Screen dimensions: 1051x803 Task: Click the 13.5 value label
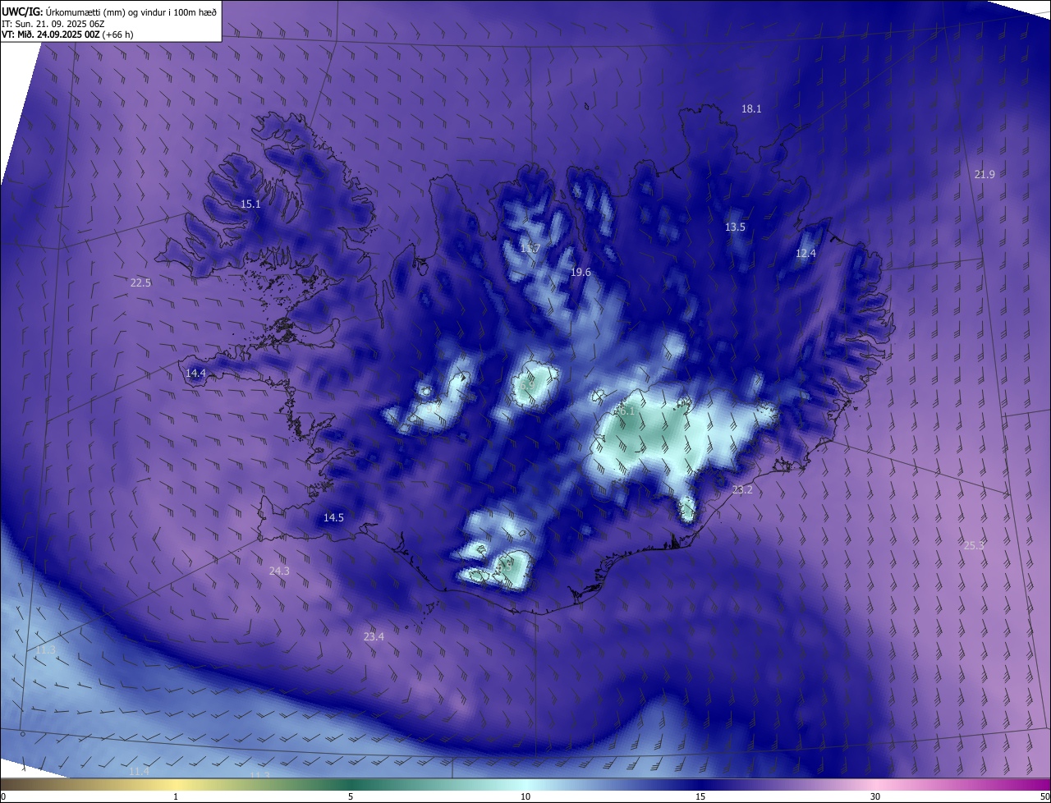click(x=735, y=227)
